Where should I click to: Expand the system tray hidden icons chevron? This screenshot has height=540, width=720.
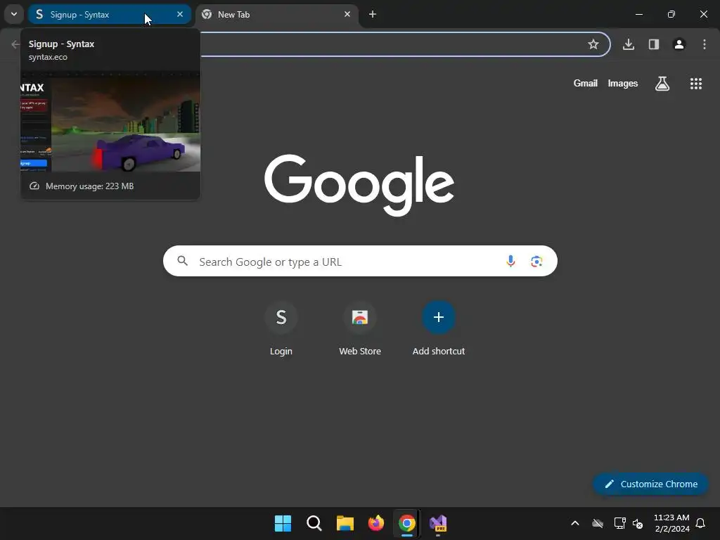[575, 523]
